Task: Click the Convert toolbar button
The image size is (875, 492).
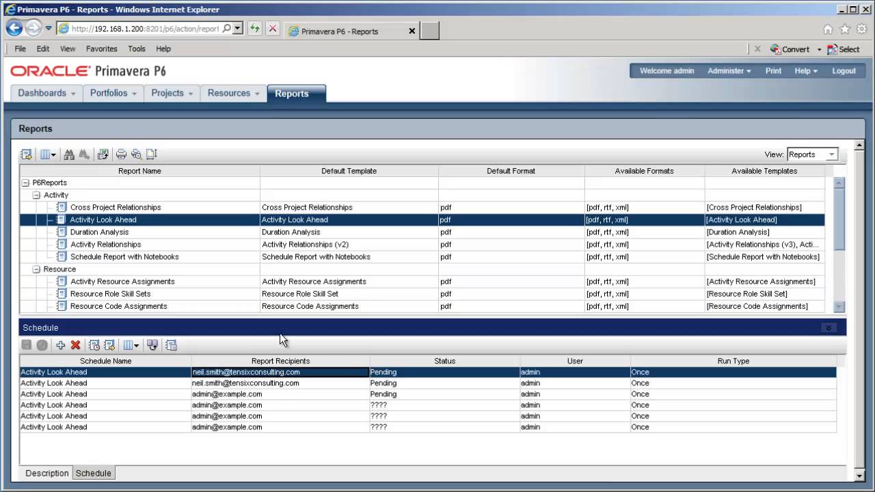Action: 790,49
